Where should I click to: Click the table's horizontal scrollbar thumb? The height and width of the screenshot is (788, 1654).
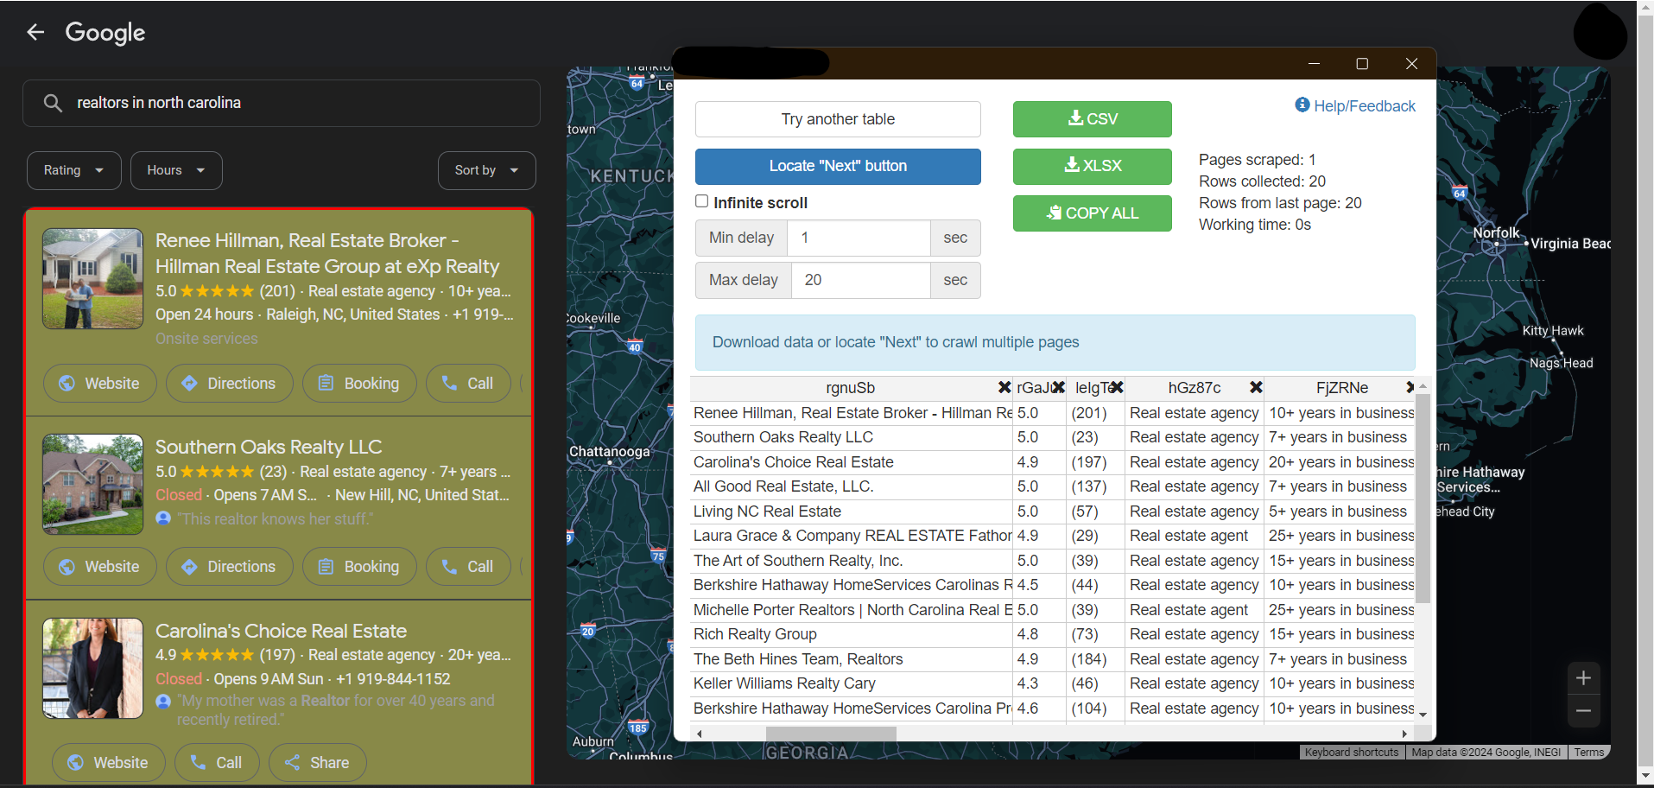(831, 734)
